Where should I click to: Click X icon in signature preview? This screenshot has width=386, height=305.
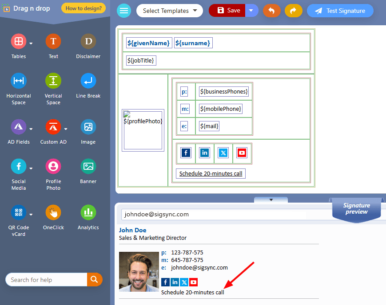coord(184,282)
